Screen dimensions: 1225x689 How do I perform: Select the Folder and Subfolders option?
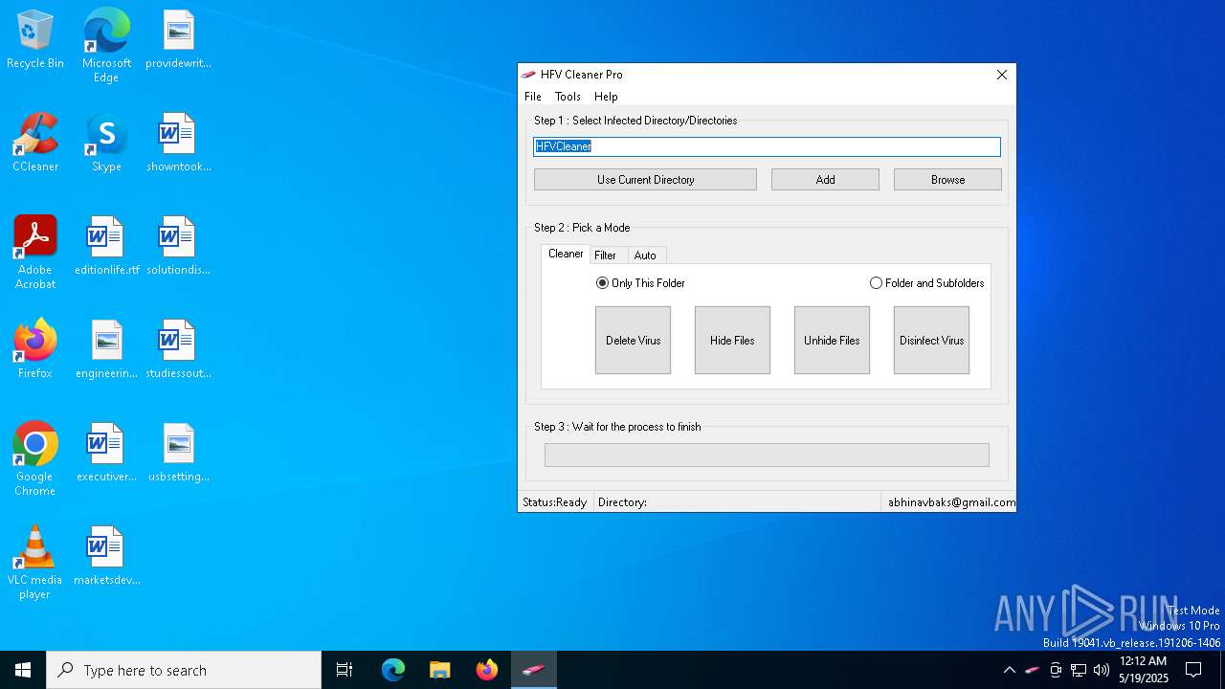click(x=926, y=283)
